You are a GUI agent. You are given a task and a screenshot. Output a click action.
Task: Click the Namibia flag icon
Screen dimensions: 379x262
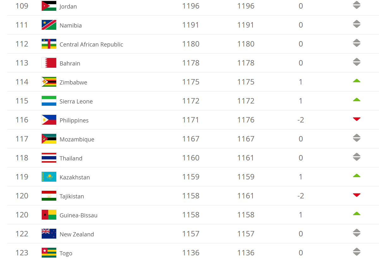coord(49,25)
